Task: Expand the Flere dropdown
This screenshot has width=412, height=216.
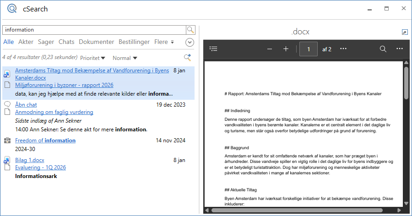Action: (x=164, y=42)
